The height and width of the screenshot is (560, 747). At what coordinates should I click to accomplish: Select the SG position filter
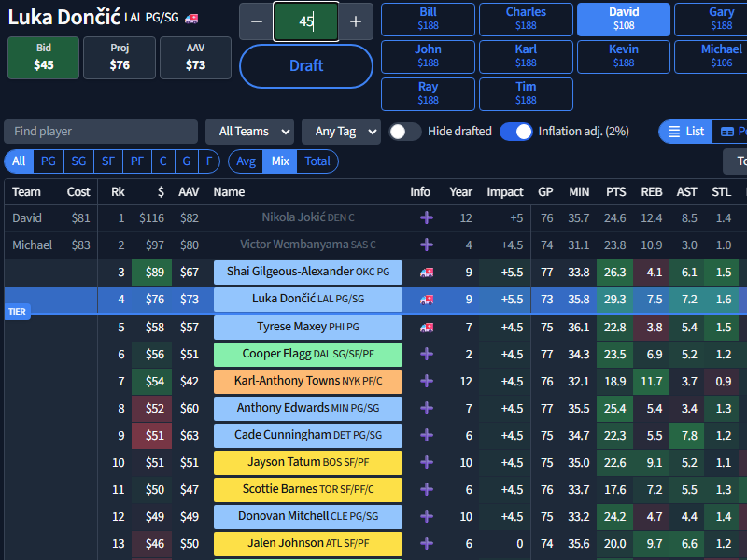click(78, 161)
